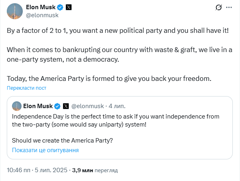The height and width of the screenshot is (181, 240).
Task: Click the 3,9 млн перегляд view count
Action: 95,170
